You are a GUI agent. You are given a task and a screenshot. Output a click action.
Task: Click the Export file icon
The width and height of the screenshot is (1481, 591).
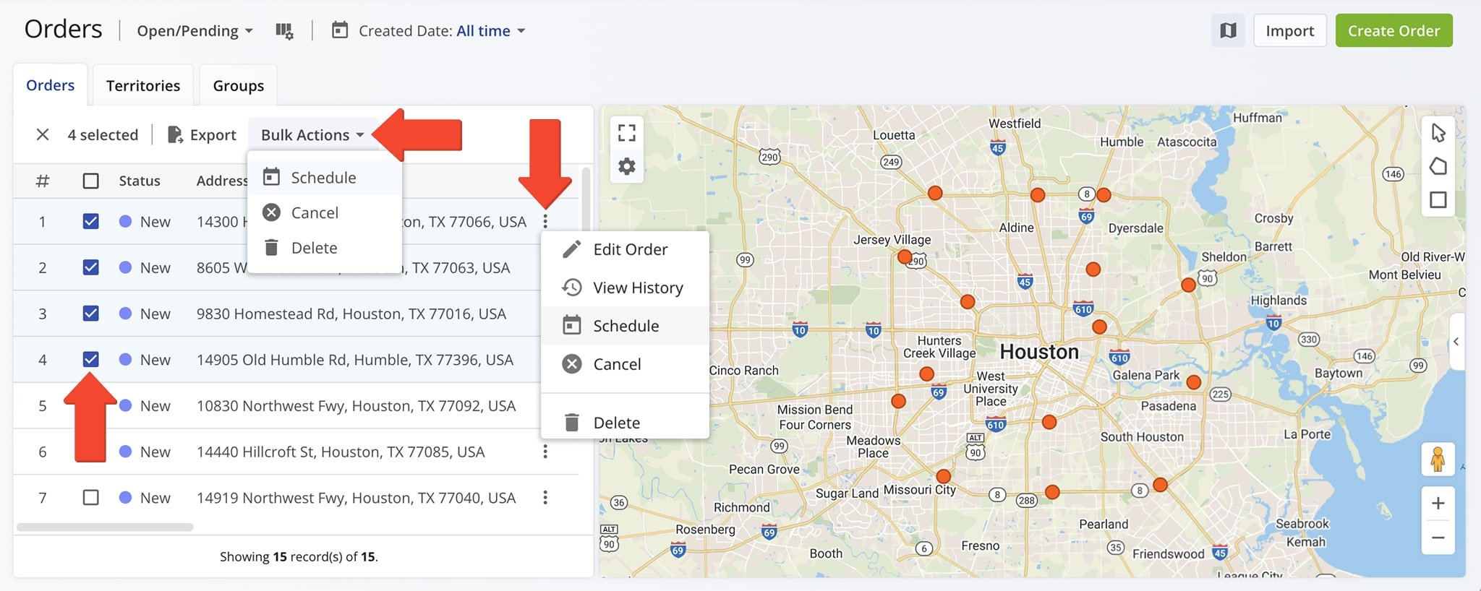(x=175, y=134)
